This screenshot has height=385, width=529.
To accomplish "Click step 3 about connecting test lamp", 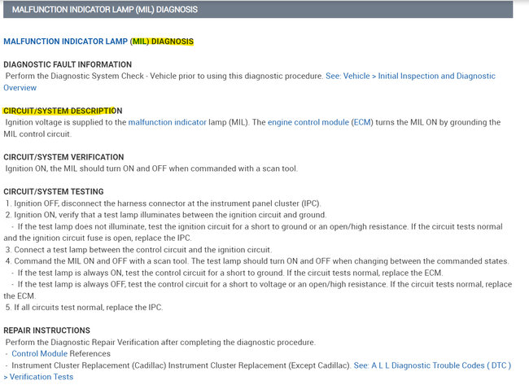I will point(138,250).
